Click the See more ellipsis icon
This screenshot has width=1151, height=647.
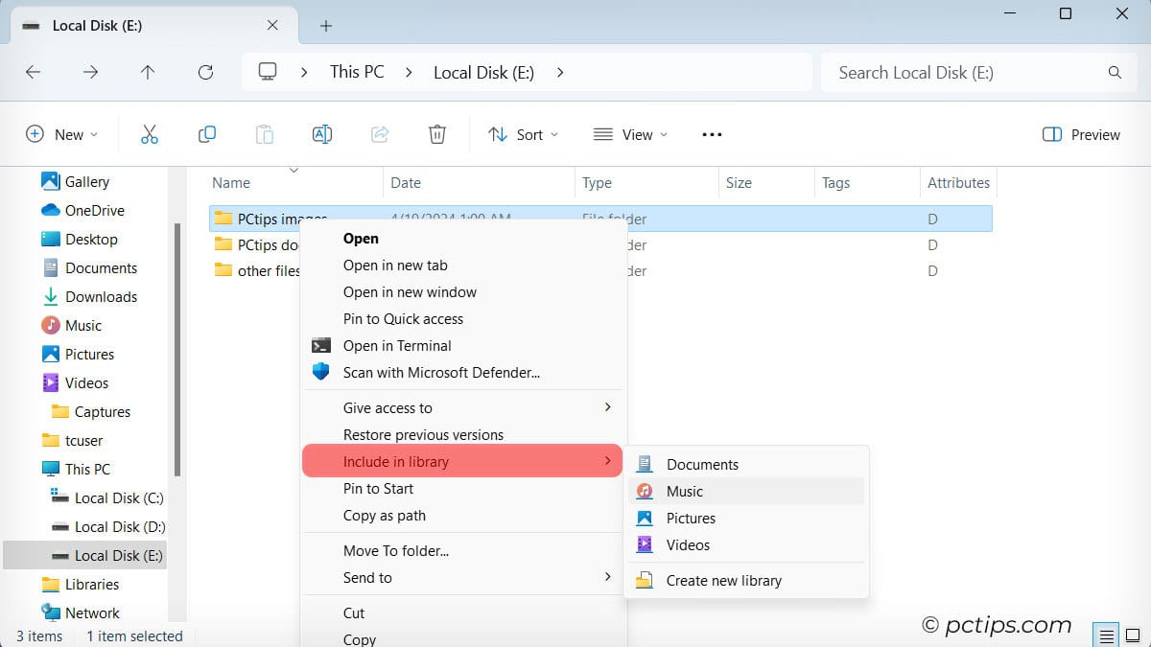pyautogui.click(x=711, y=134)
